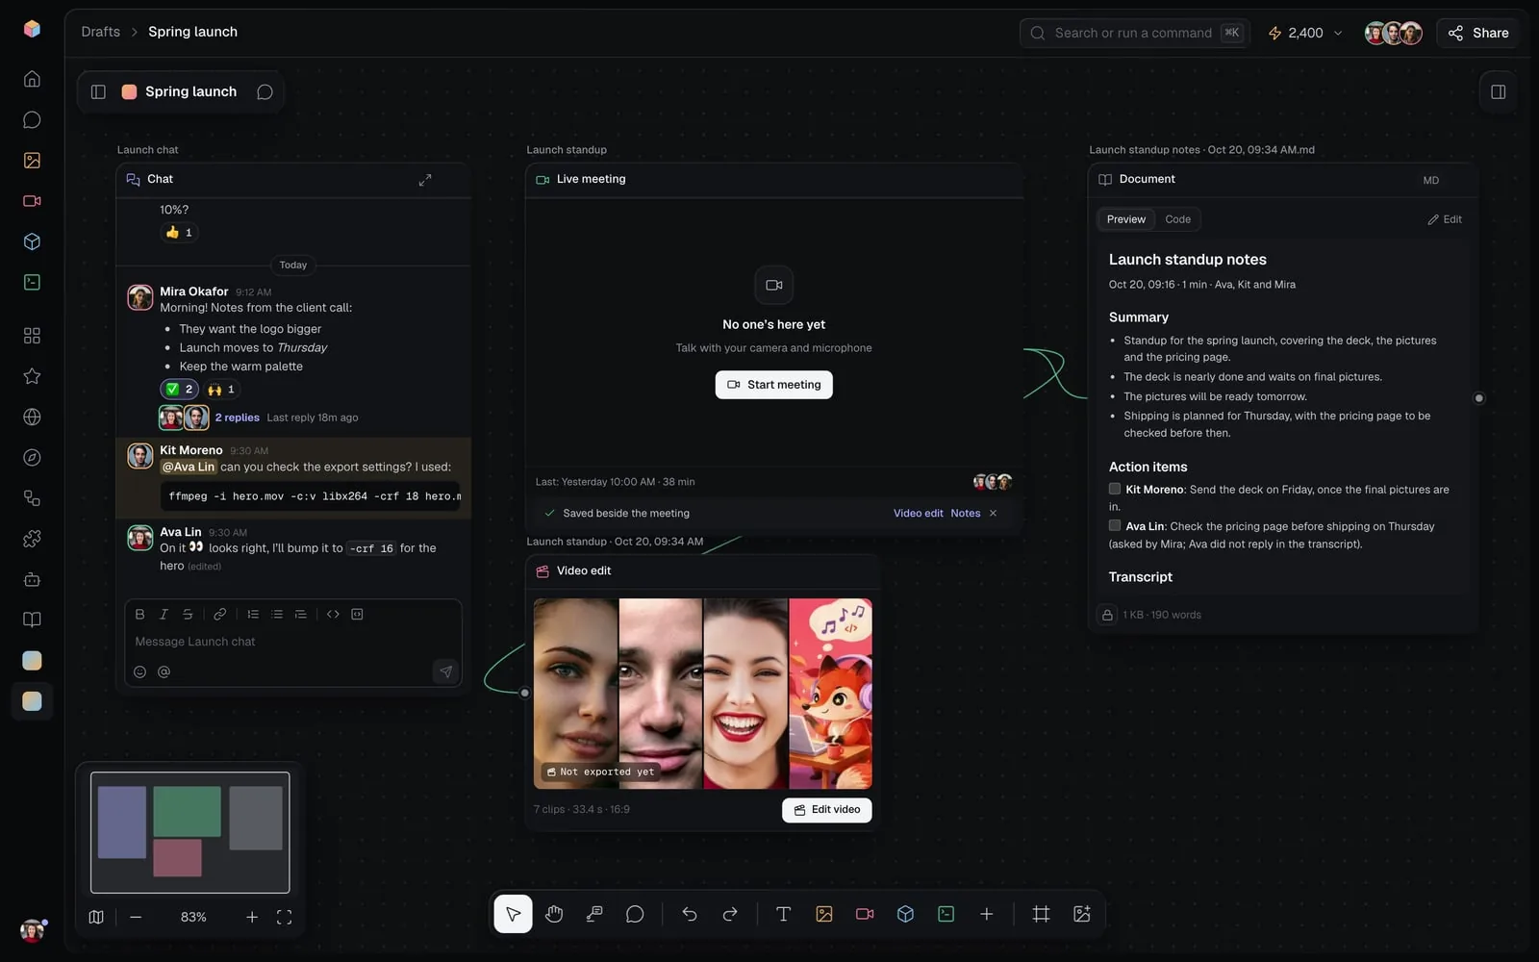Click the Edit video button
The height and width of the screenshot is (962, 1539).
pos(827,810)
